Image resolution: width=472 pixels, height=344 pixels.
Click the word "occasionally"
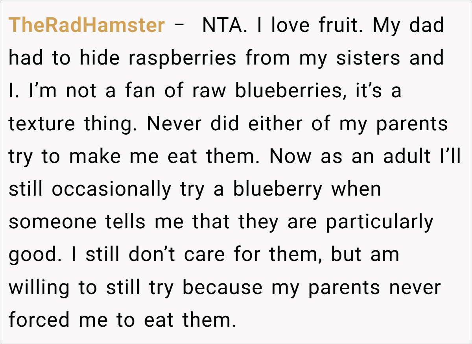coord(112,189)
